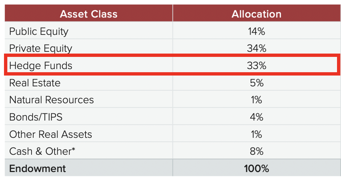The image size is (341, 179).
Task: Select the highlighted Hedge Funds label
Action: [41, 66]
